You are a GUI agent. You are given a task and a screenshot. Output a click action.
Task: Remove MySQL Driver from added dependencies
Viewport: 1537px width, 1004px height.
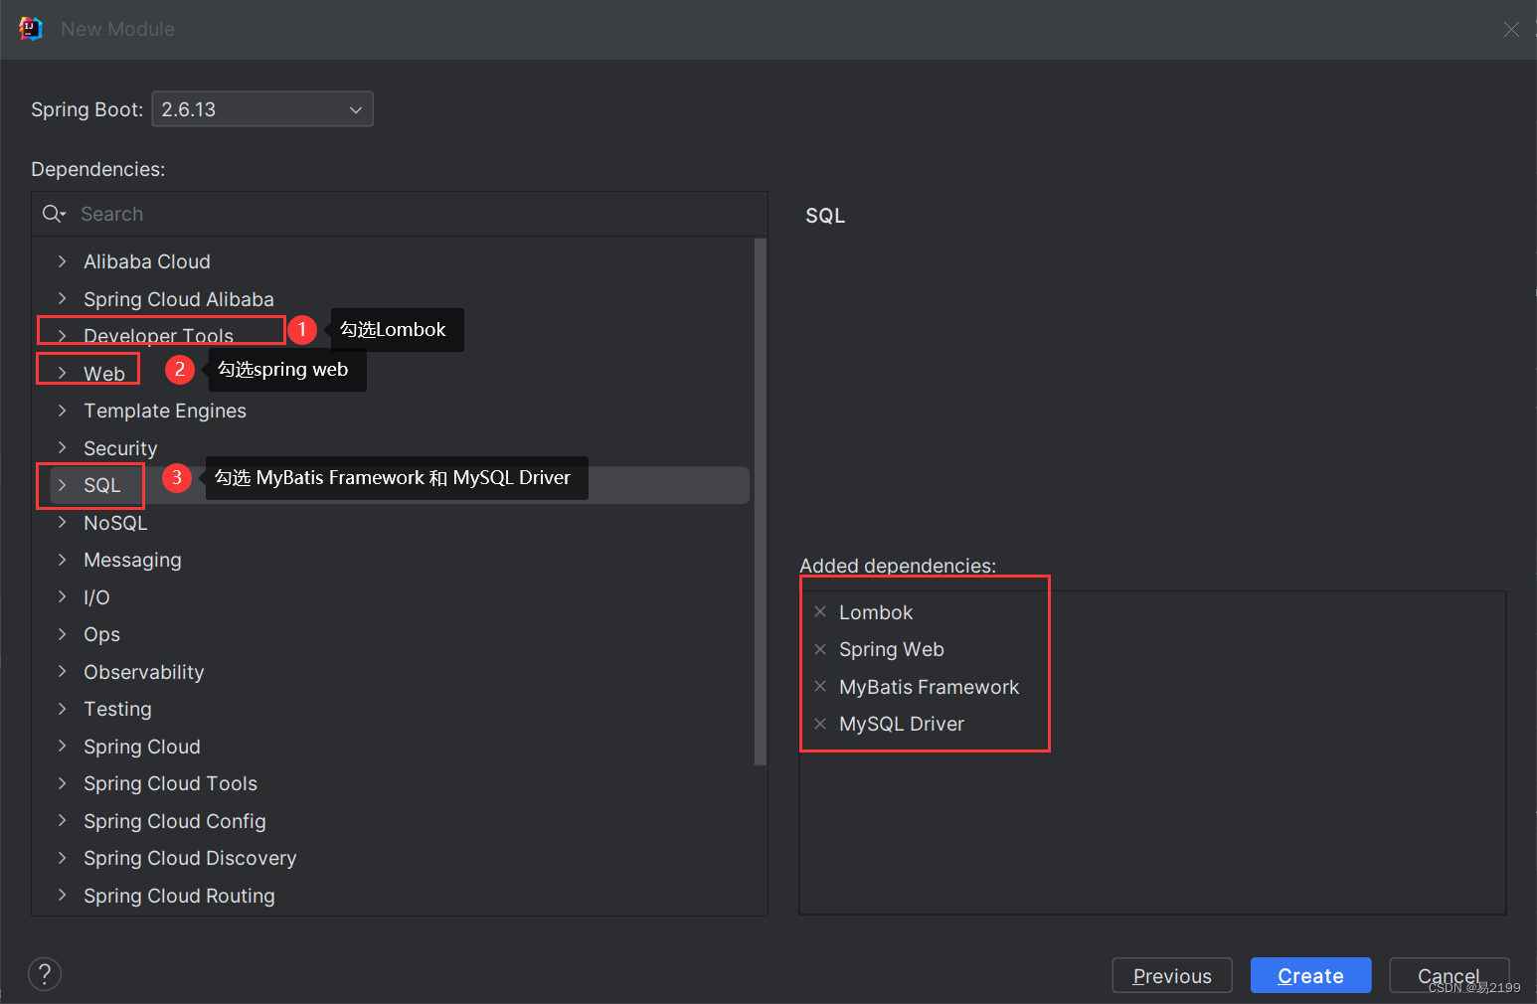[x=820, y=724]
